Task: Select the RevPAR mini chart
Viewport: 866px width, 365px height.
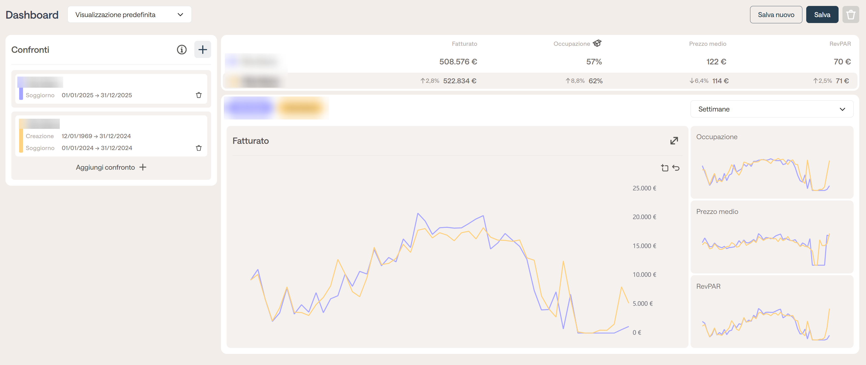Action: [x=772, y=311]
